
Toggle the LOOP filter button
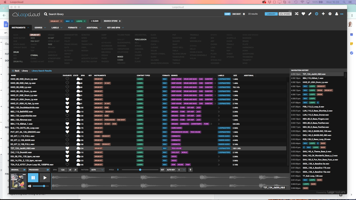pos(227,14)
